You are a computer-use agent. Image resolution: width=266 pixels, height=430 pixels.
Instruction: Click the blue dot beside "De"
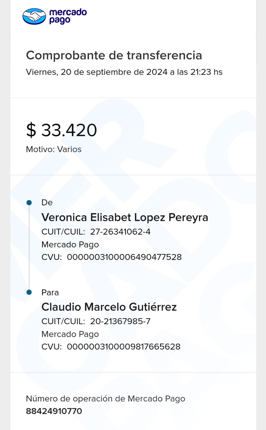[29, 203]
